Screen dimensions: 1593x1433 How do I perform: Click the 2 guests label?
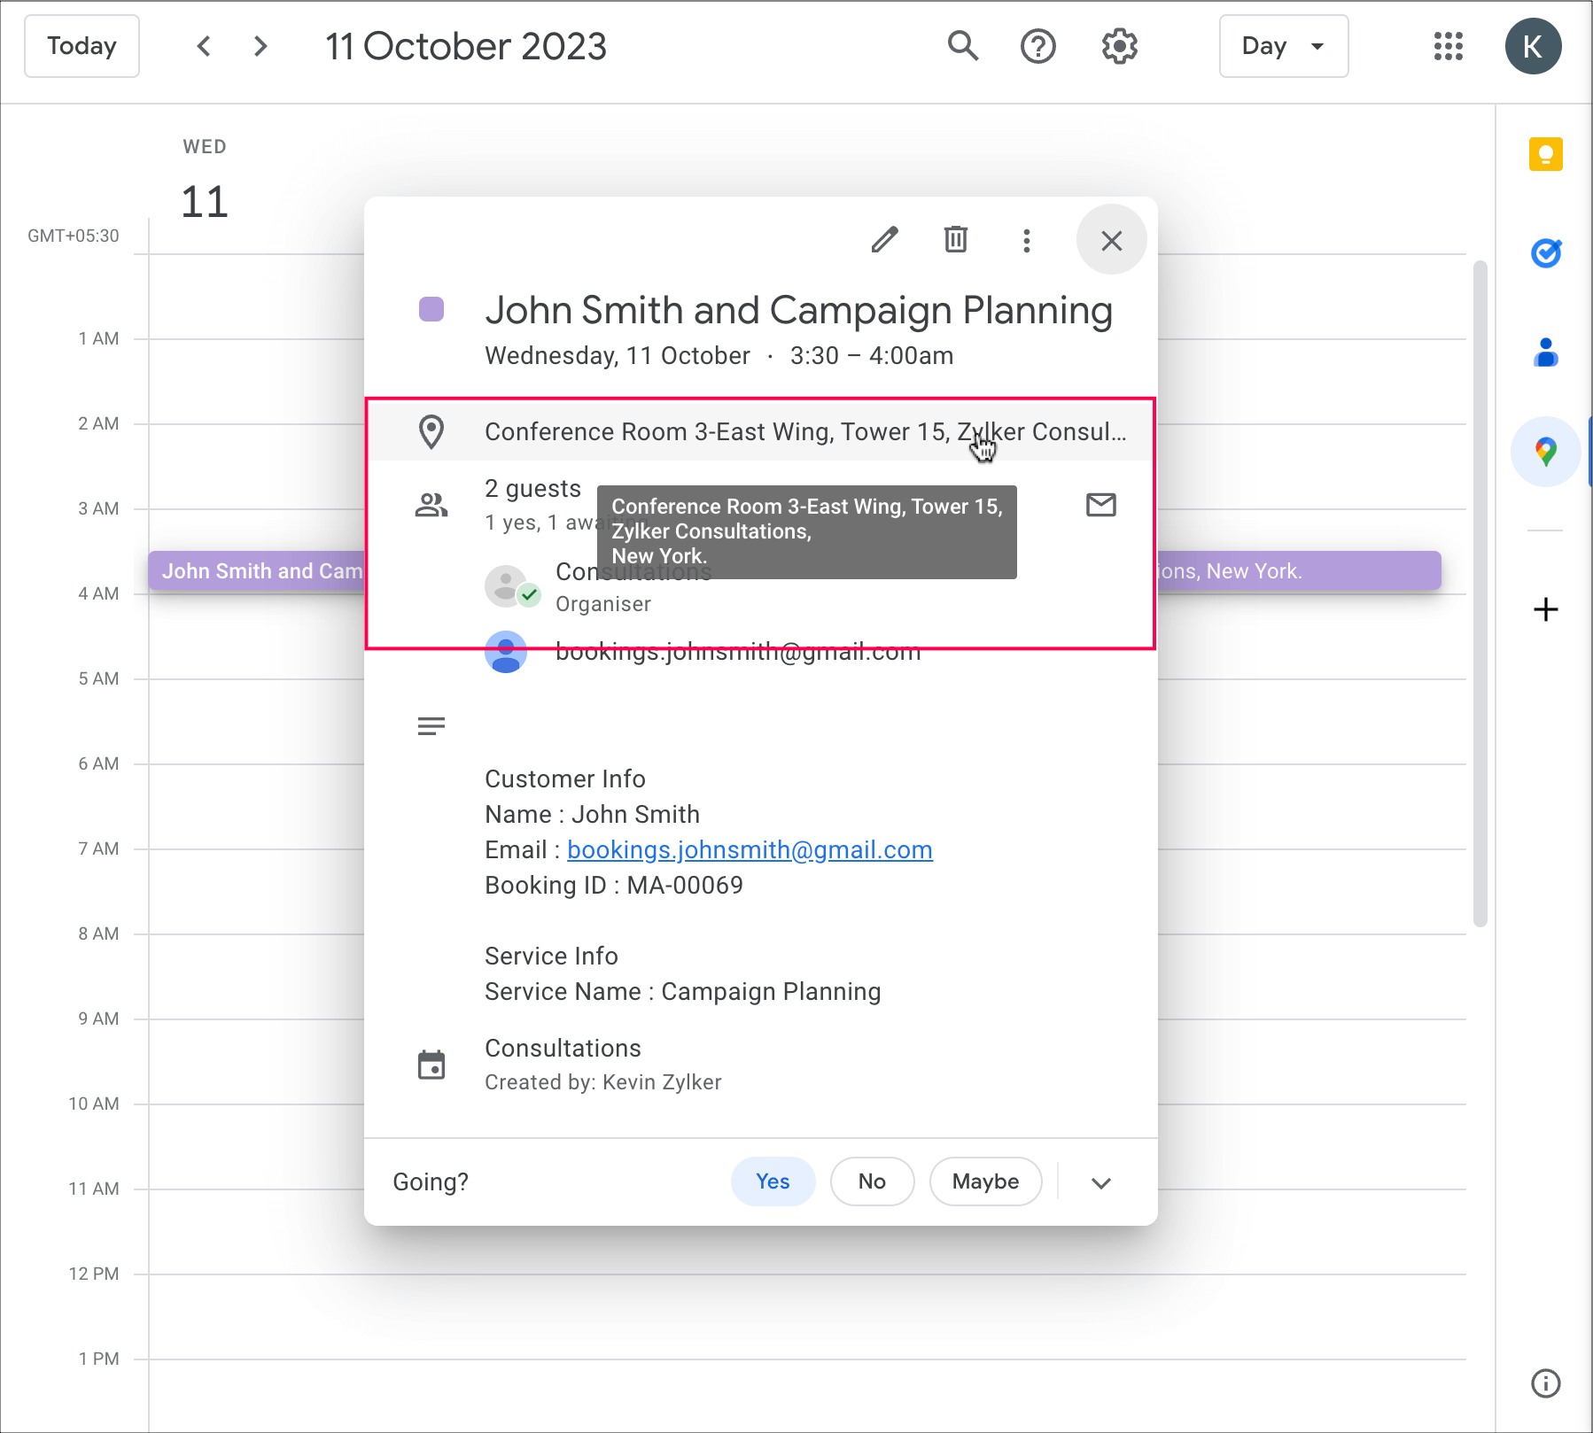pos(532,489)
